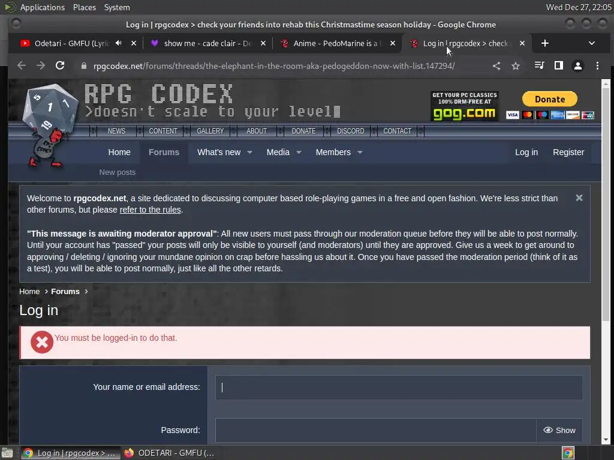Click the Home breadcrumb
Screen dimensions: 614x460
(x=29, y=292)
